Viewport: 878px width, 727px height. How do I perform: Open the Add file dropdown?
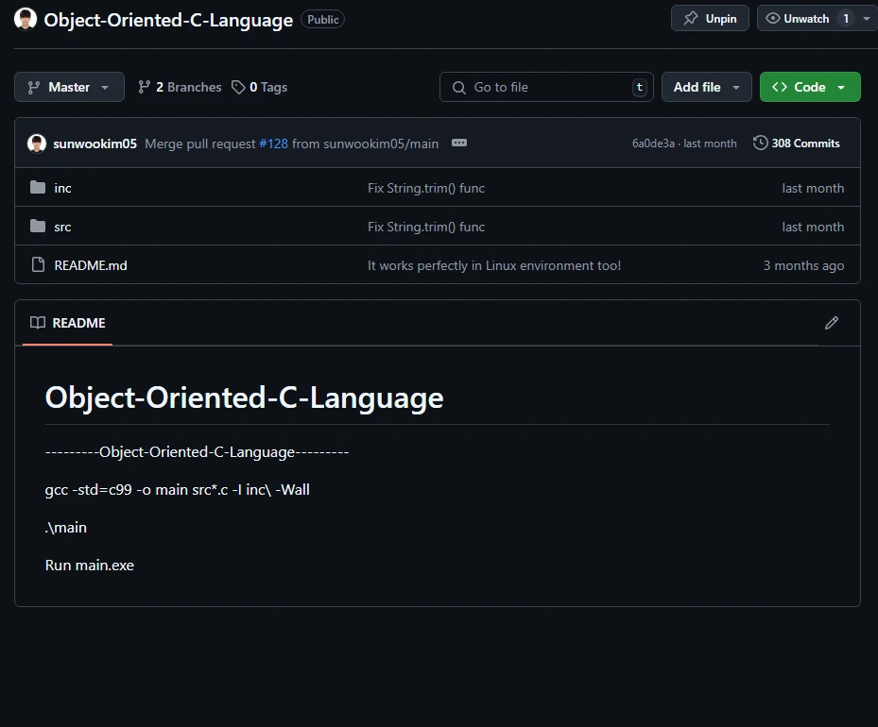click(706, 86)
